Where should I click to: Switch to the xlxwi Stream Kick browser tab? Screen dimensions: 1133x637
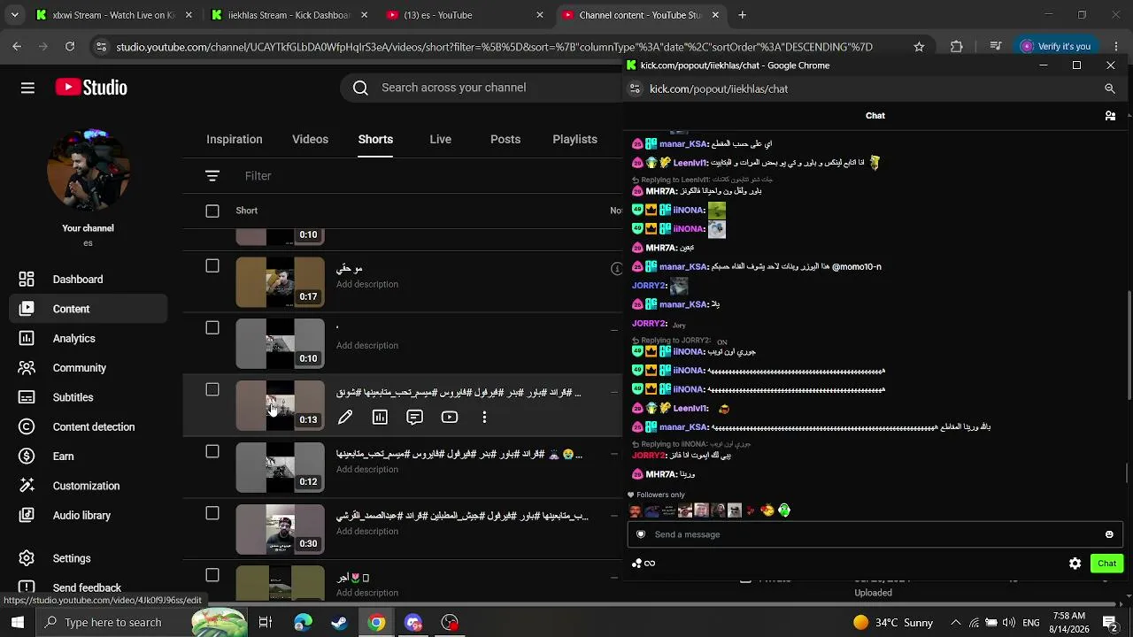point(112,15)
